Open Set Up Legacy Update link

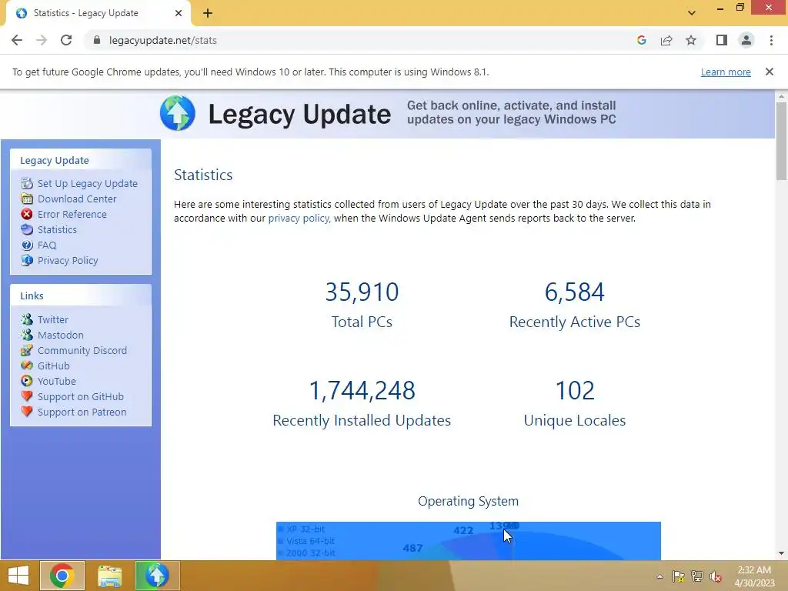[88, 183]
